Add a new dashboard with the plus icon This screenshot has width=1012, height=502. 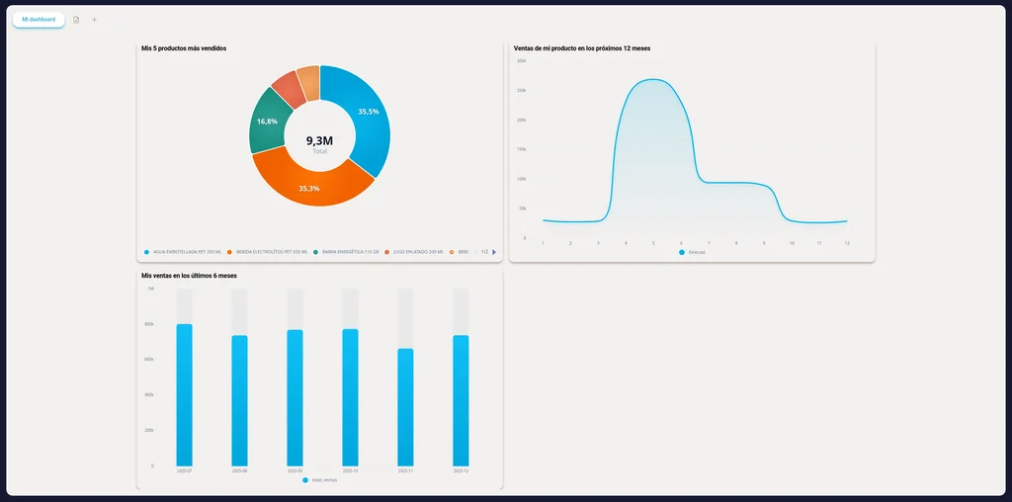[x=94, y=20]
